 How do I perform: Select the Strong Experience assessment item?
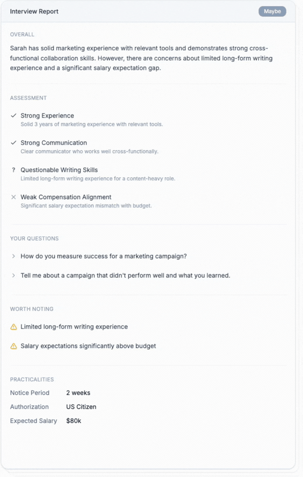pos(47,116)
